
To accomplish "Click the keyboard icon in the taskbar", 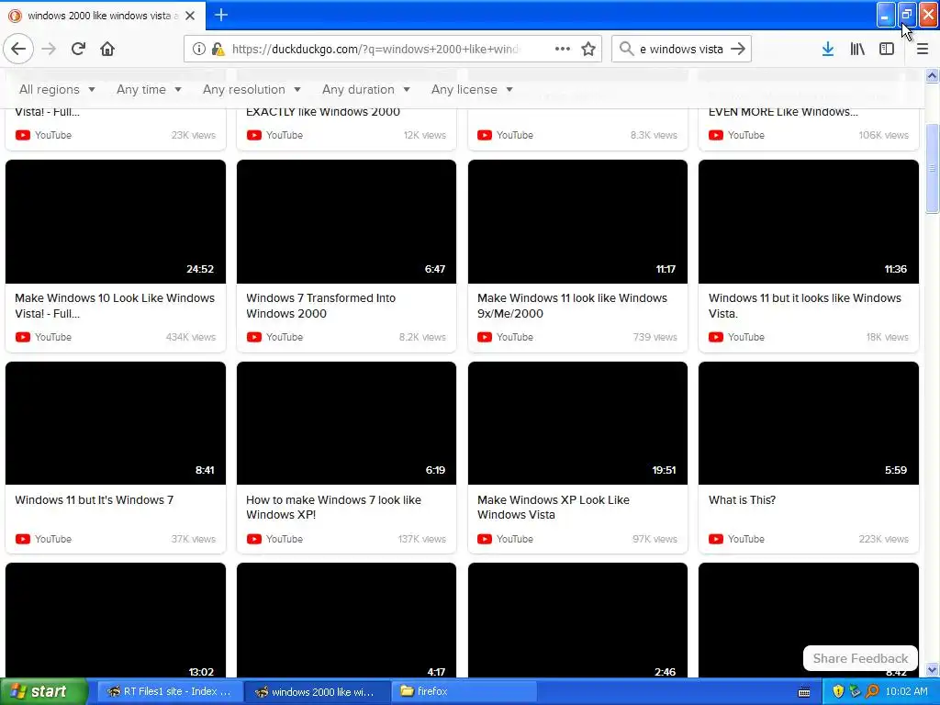I will coord(804,692).
